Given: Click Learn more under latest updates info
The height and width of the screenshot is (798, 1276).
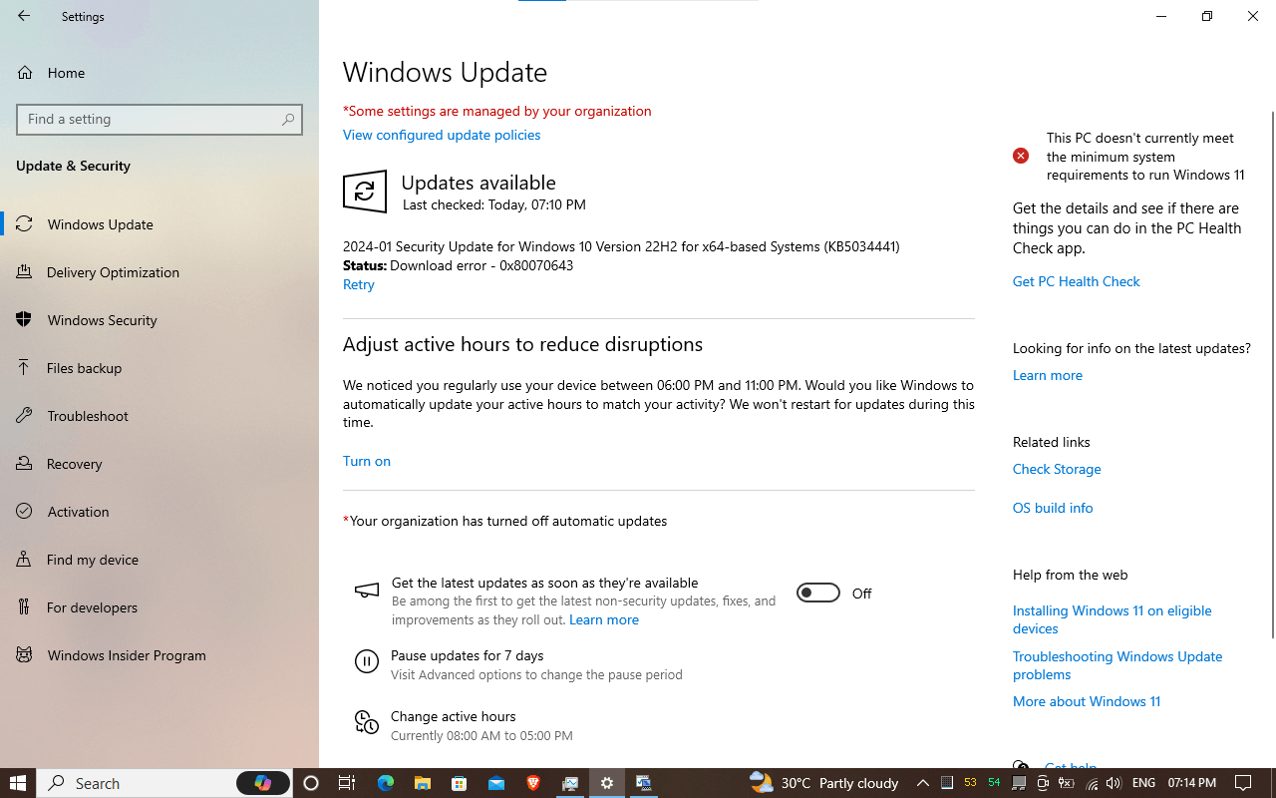Looking at the screenshot, I should pyautogui.click(x=1048, y=375).
